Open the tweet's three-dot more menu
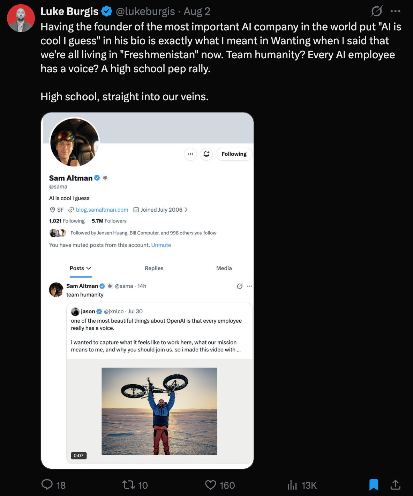 [x=396, y=11]
